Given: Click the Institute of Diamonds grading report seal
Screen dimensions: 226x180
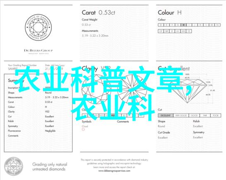Looking at the screenshot, I should 38,27.
